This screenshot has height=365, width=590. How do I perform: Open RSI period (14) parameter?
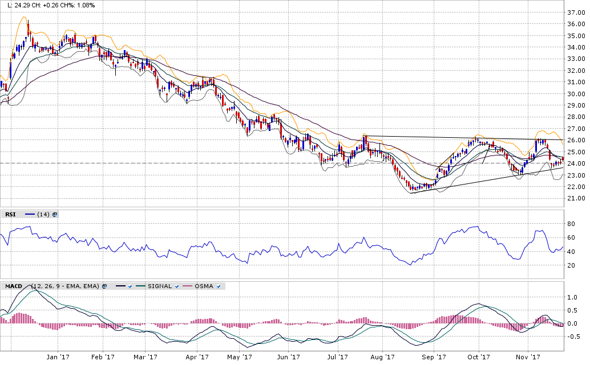coord(45,215)
